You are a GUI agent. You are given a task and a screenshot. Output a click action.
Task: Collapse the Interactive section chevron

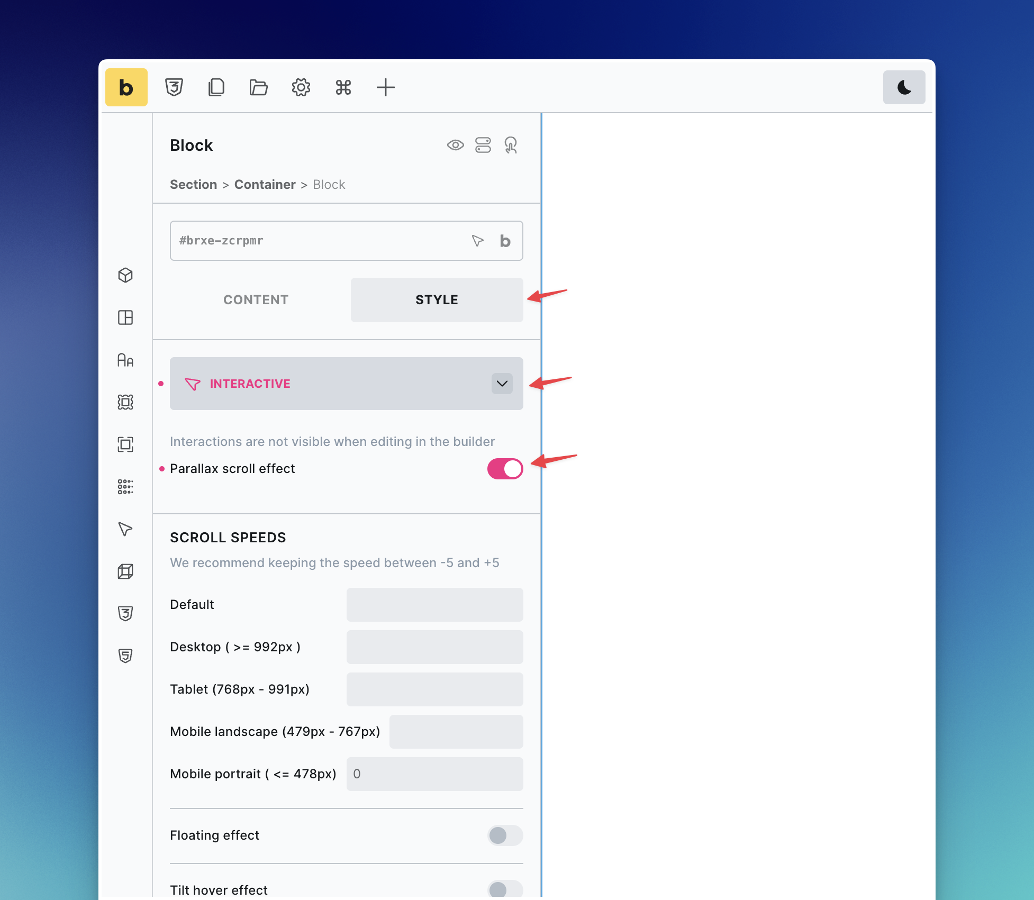click(502, 384)
